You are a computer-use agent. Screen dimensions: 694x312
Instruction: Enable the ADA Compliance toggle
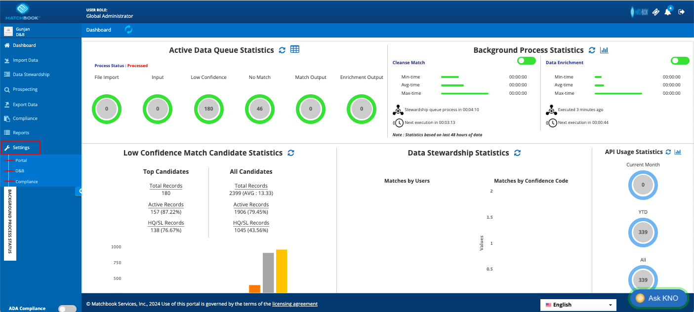(x=67, y=309)
